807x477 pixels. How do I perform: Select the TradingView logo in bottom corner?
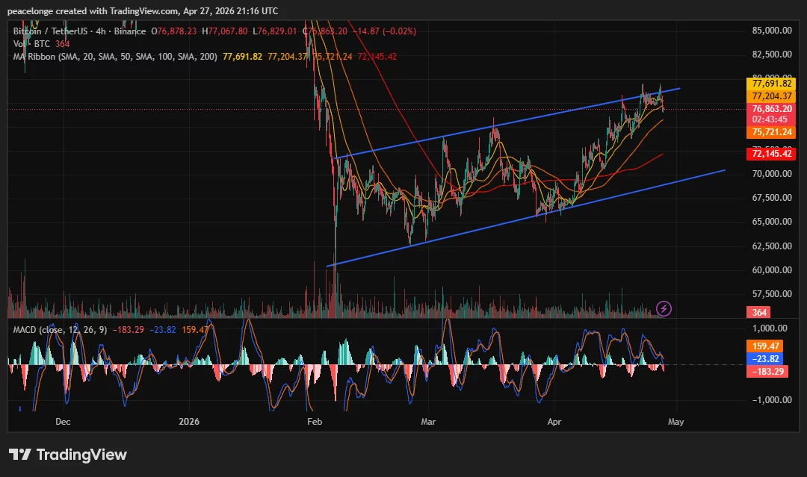[67, 455]
